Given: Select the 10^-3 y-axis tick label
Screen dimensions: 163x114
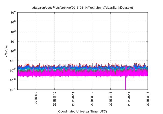Looking at the screenshot, I should point(13,80).
